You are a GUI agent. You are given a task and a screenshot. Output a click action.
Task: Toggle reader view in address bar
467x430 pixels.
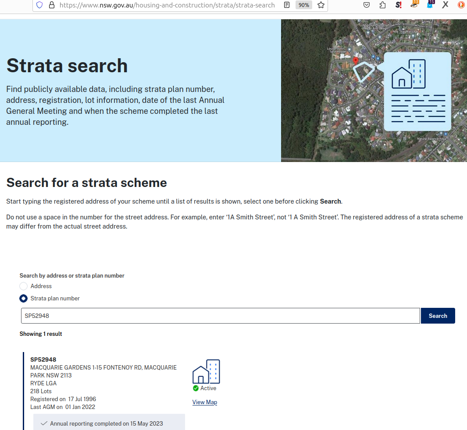pyautogui.click(x=287, y=5)
